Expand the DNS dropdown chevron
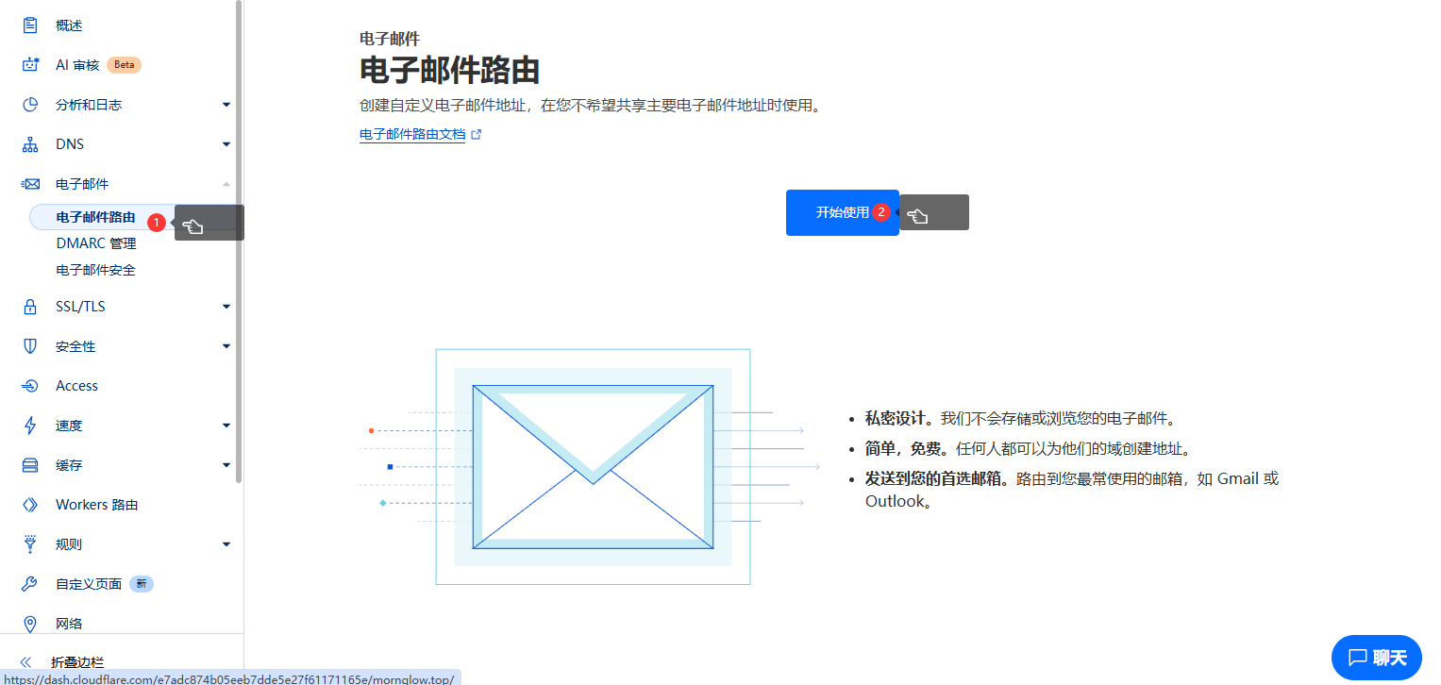 226,143
